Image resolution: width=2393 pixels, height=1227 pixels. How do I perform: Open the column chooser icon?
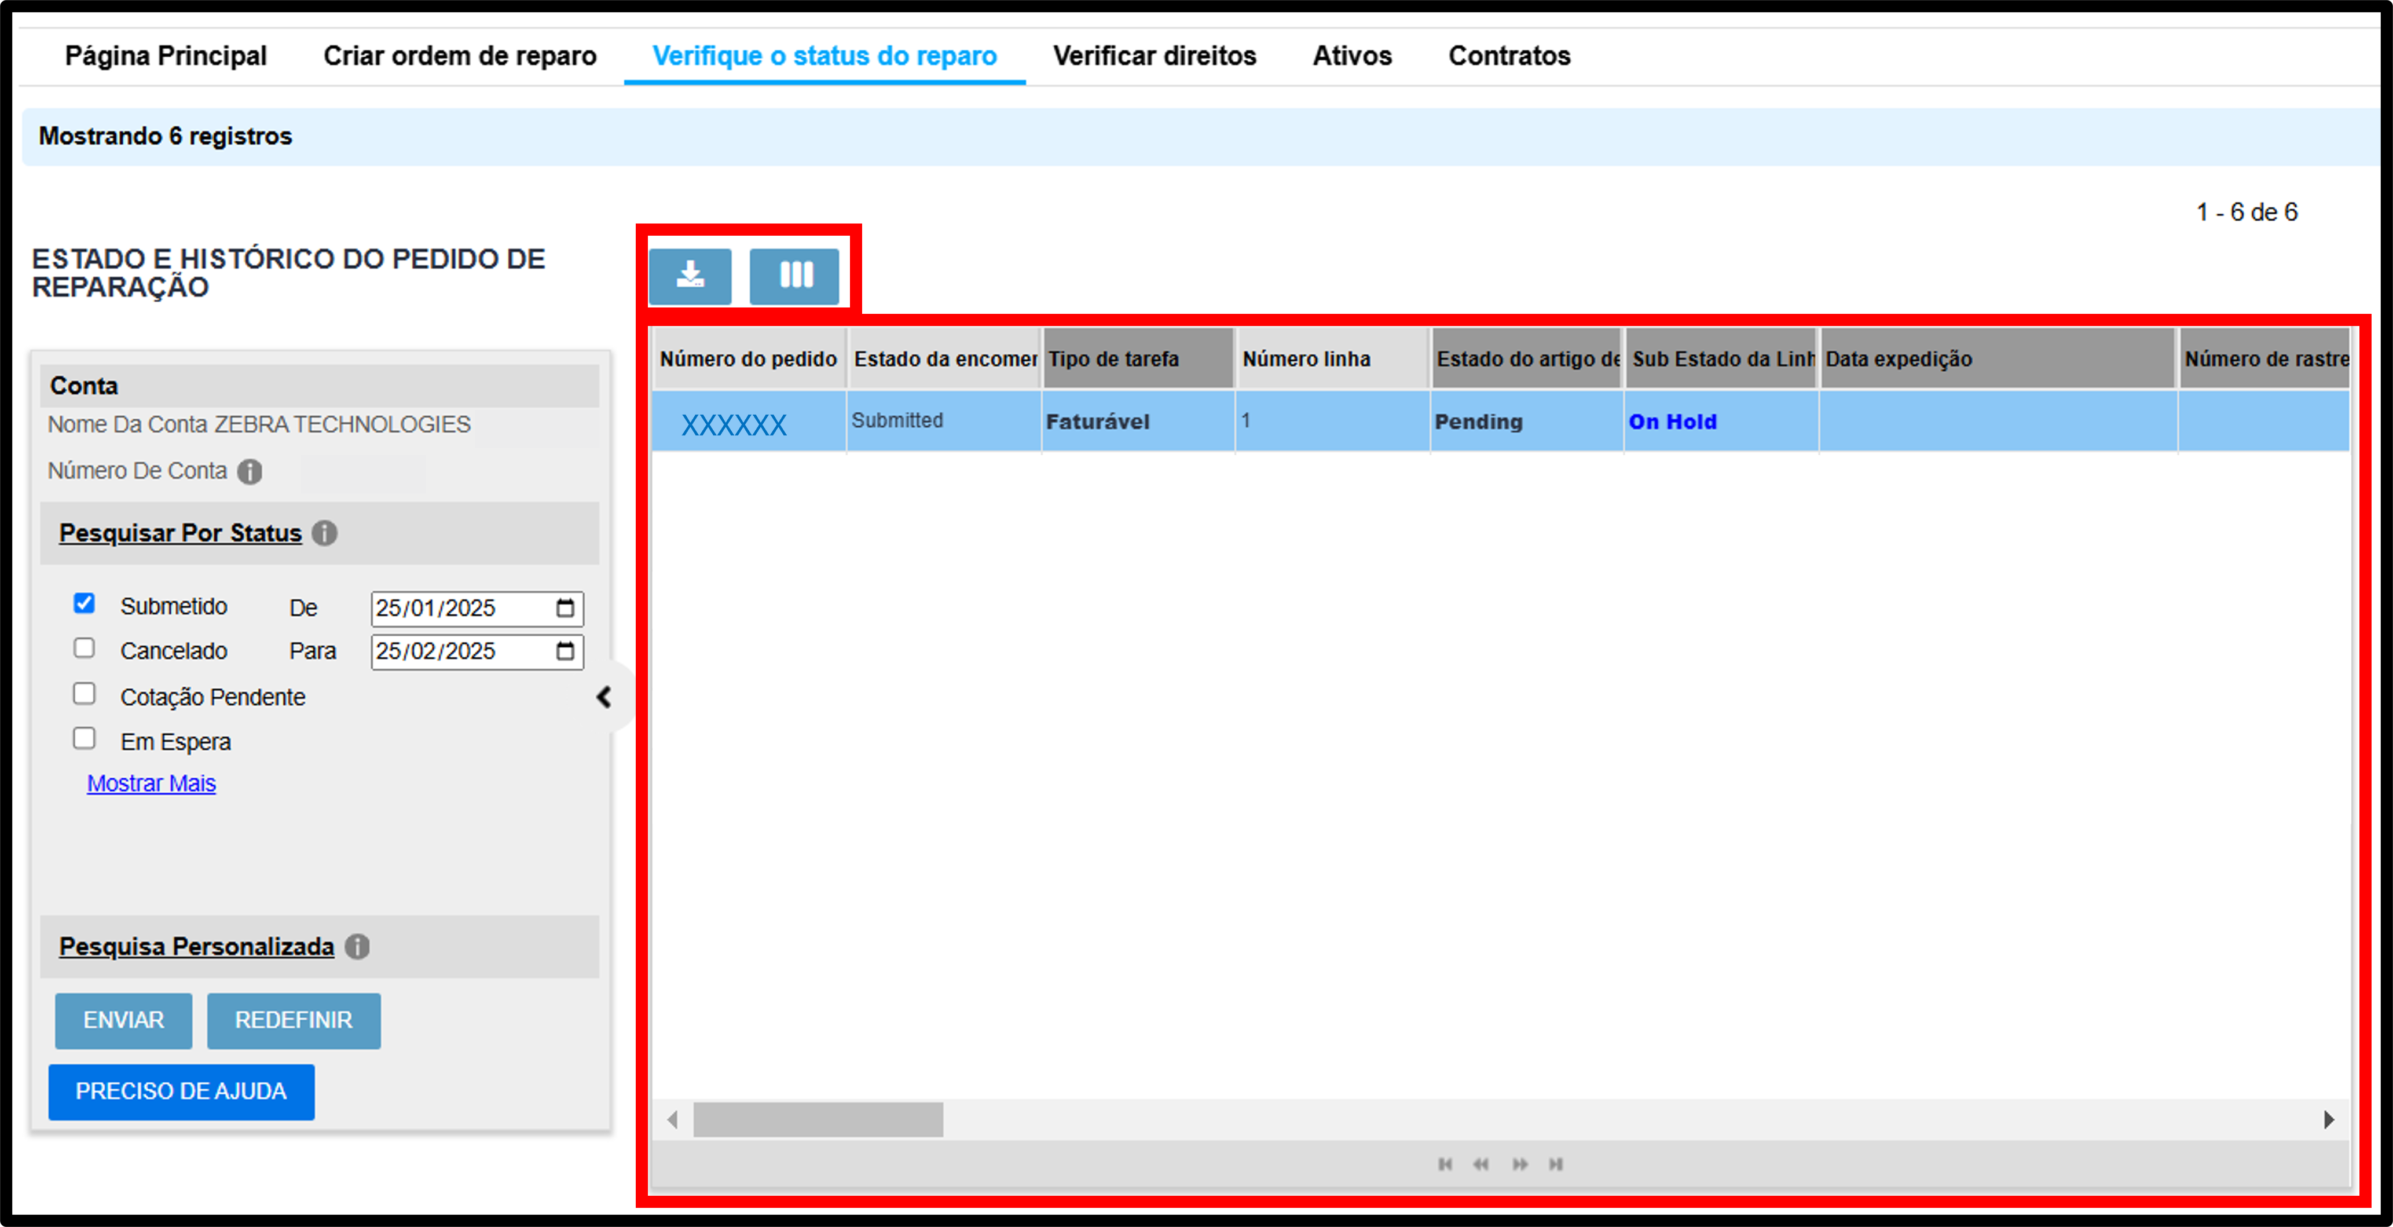point(794,276)
